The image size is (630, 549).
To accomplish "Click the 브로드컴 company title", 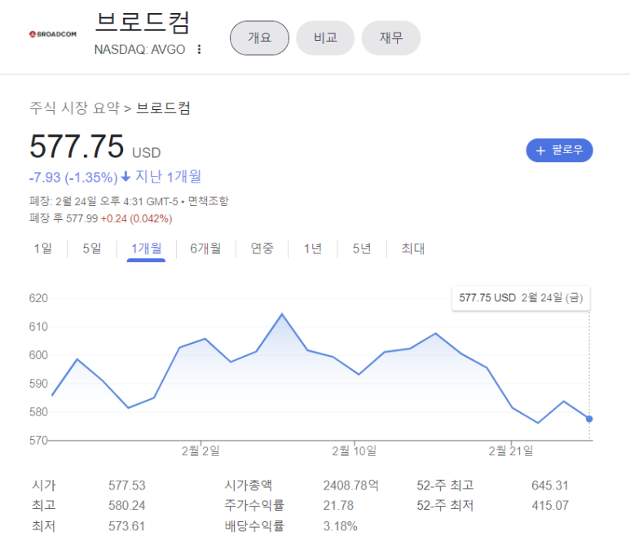I will tap(143, 23).
